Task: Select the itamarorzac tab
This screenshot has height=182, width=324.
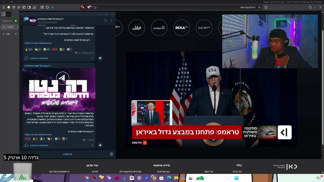Action: pos(10,21)
